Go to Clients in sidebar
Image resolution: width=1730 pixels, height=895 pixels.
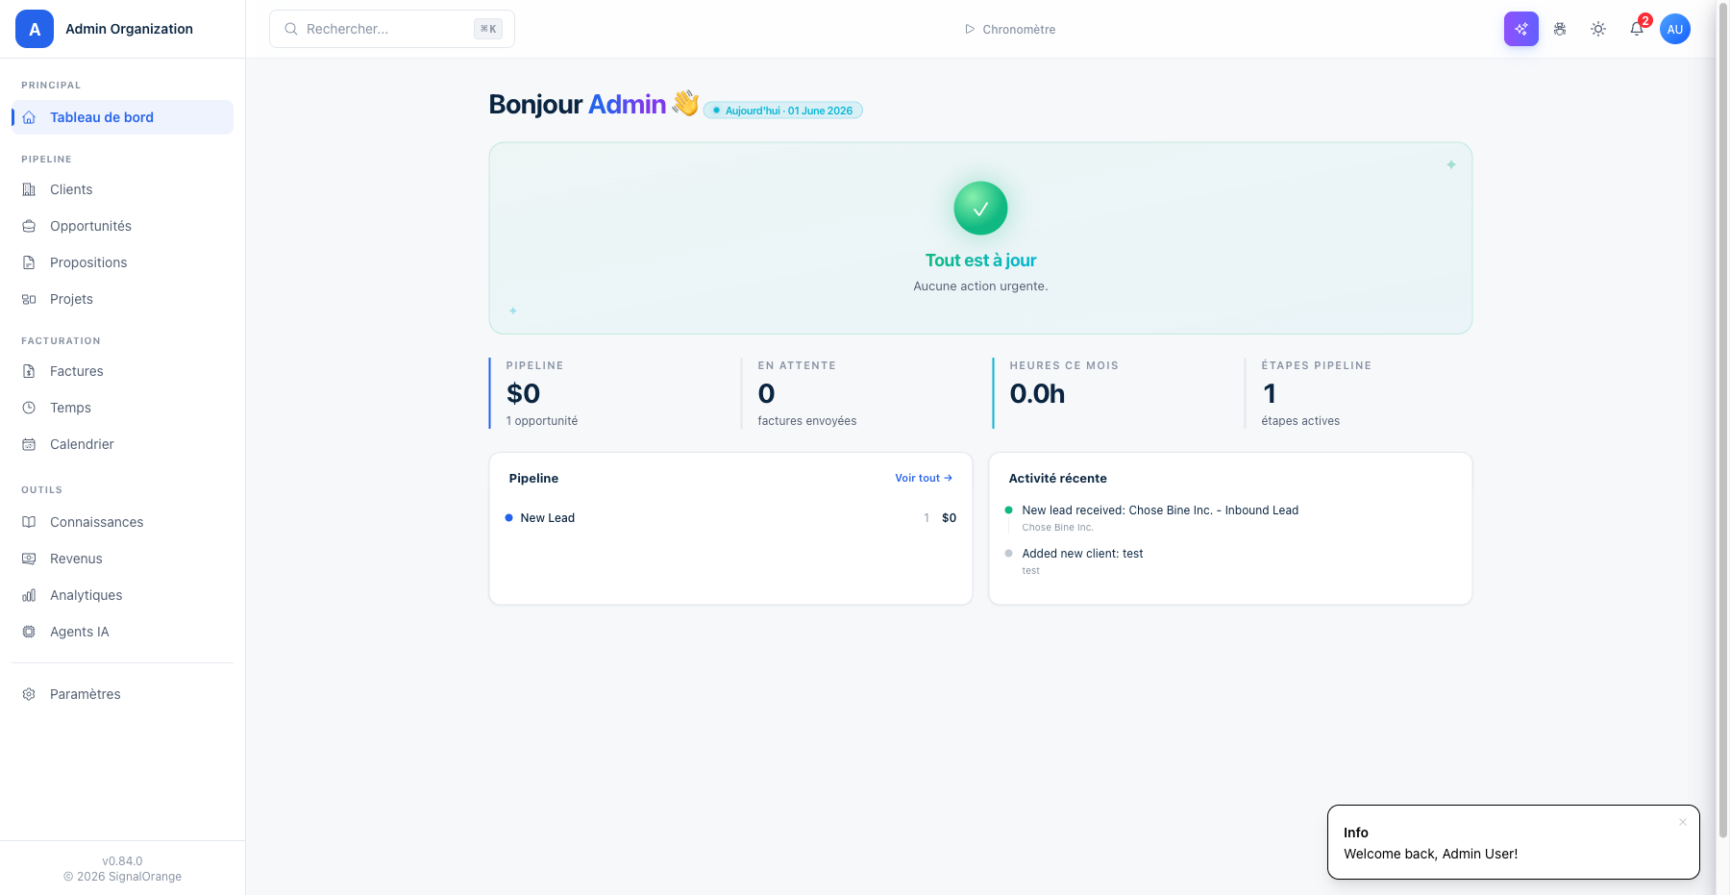pos(122,189)
